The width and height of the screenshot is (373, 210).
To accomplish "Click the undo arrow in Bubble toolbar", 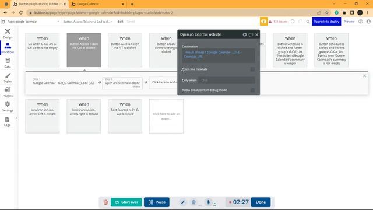I will 293,22.
